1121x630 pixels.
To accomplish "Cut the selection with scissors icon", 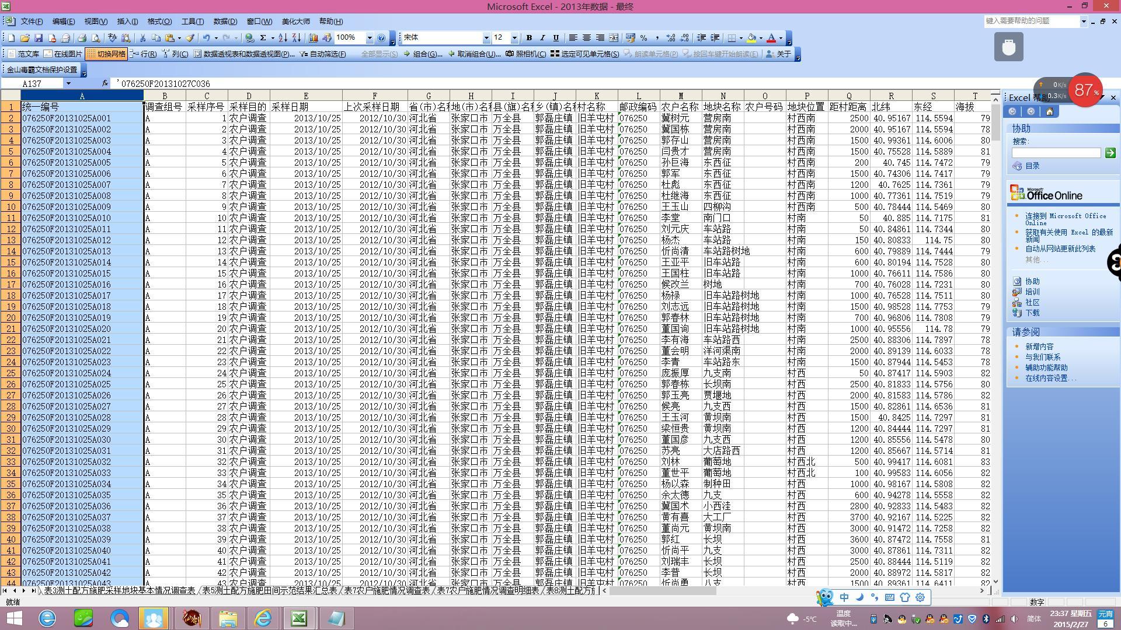I will coord(142,38).
